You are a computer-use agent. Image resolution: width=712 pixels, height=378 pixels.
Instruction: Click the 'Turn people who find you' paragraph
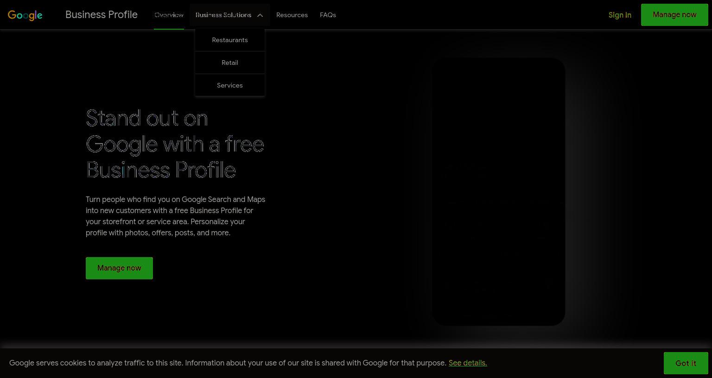(176, 216)
